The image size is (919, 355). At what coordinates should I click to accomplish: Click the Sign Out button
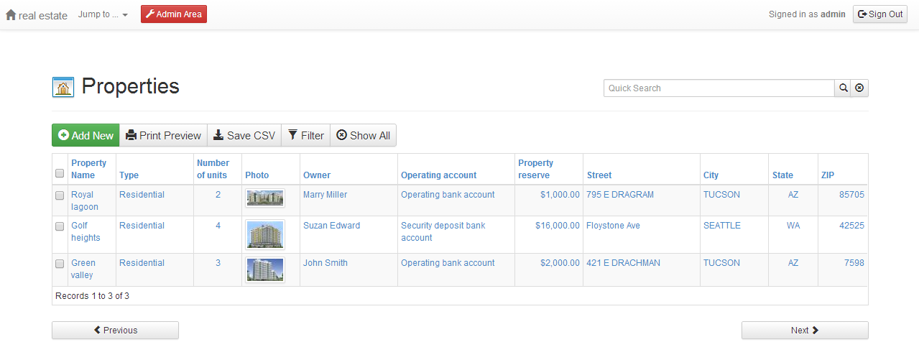point(880,14)
